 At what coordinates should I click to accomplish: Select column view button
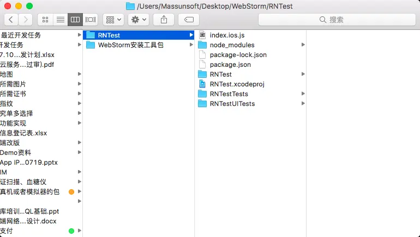(x=75, y=20)
